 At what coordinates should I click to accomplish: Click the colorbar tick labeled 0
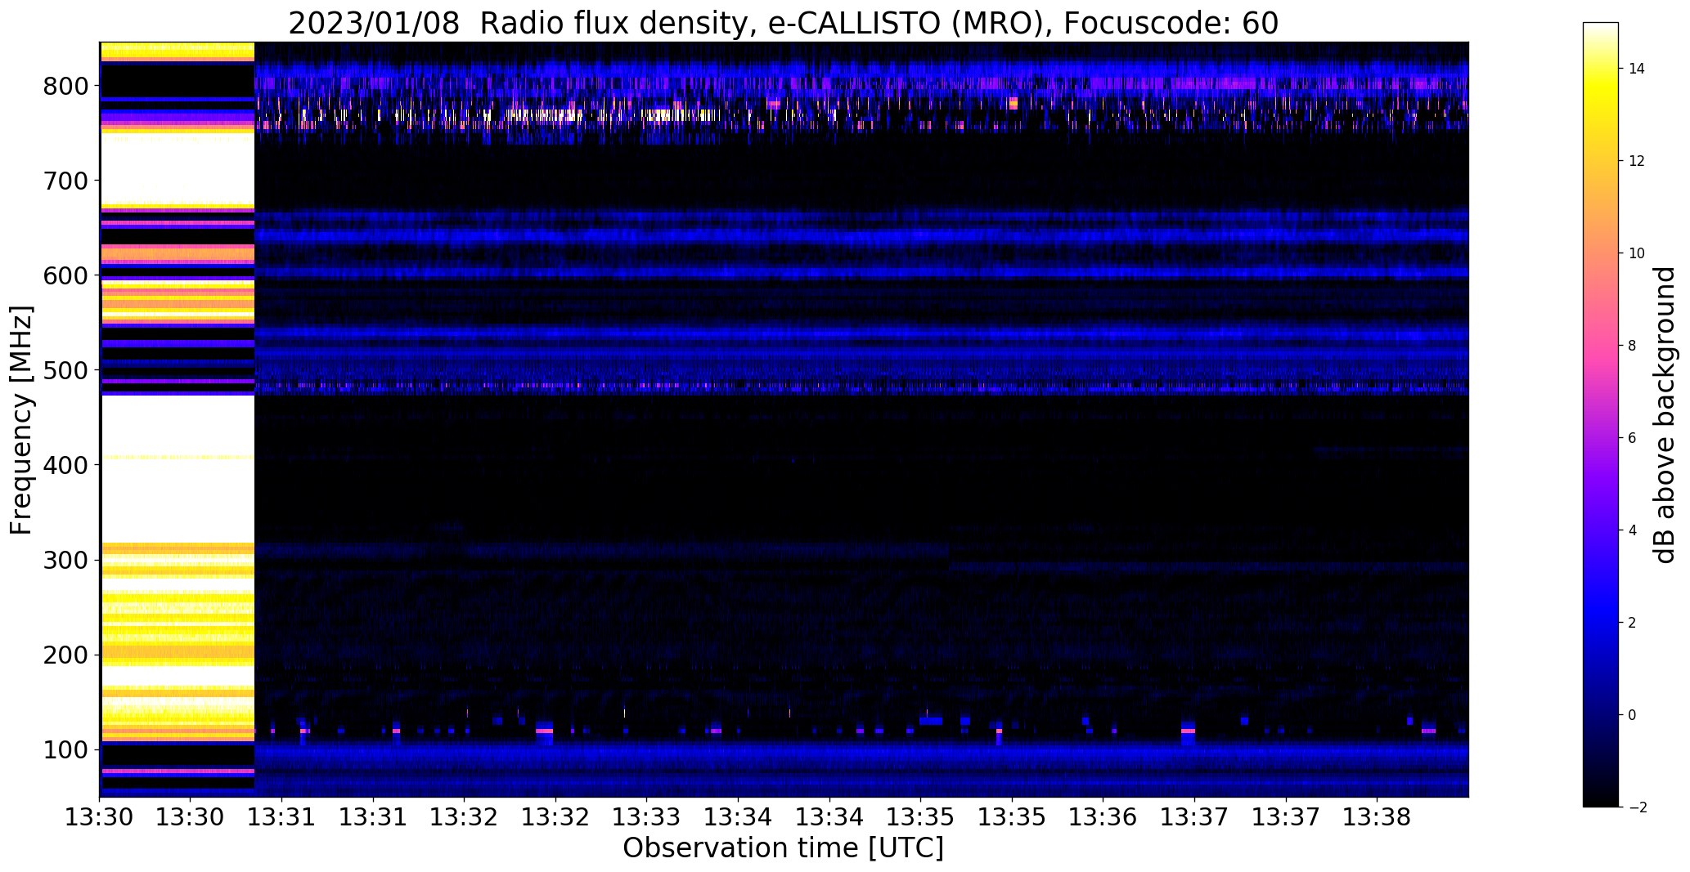[x=1632, y=715]
